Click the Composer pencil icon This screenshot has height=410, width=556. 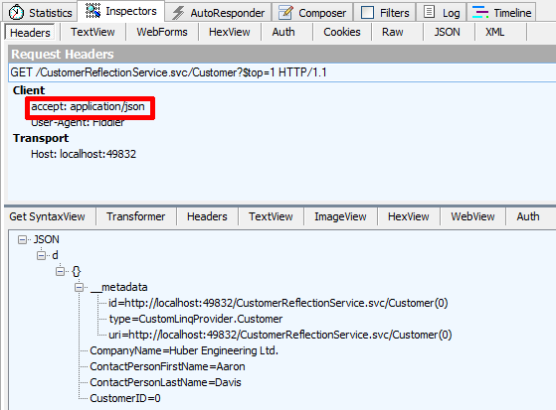[x=285, y=13]
